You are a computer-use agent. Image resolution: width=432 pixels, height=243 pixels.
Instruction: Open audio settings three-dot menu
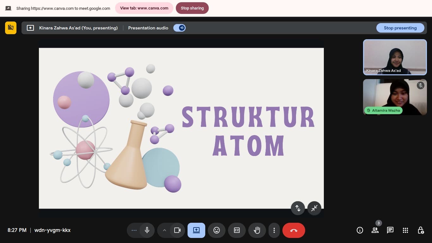[x=134, y=230]
